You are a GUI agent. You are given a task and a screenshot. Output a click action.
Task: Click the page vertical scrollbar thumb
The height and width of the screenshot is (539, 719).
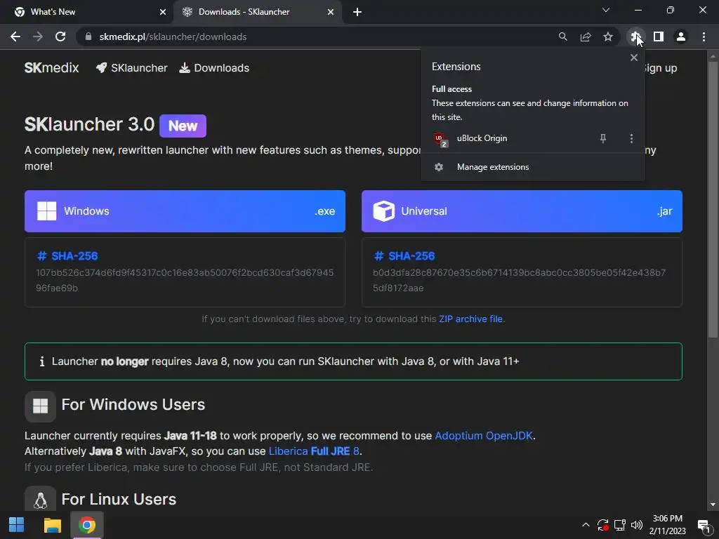pyautogui.click(x=713, y=200)
